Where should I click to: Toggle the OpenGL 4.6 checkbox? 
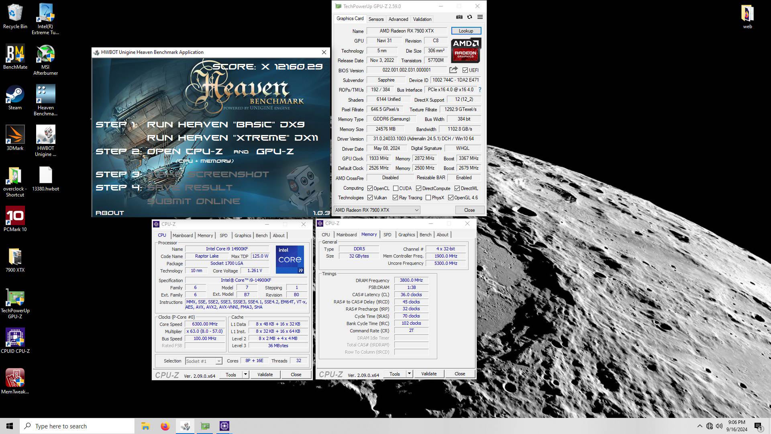click(451, 198)
